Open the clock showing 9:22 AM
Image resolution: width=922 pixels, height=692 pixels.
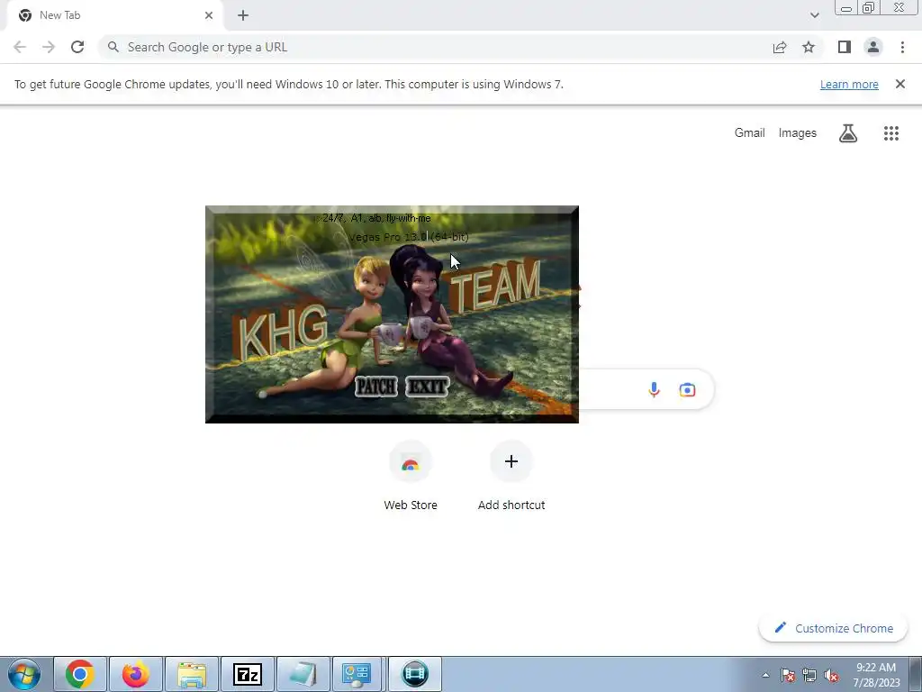(x=876, y=675)
